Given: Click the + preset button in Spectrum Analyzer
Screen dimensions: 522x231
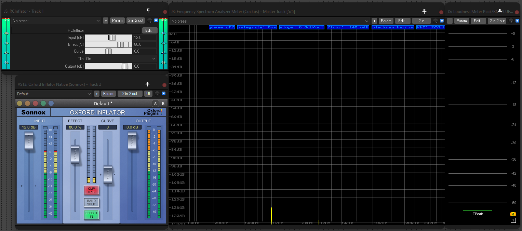Looking at the screenshot, I should 374,21.
